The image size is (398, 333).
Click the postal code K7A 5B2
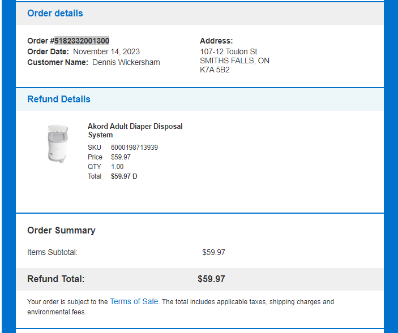click(x=215, y=70)
